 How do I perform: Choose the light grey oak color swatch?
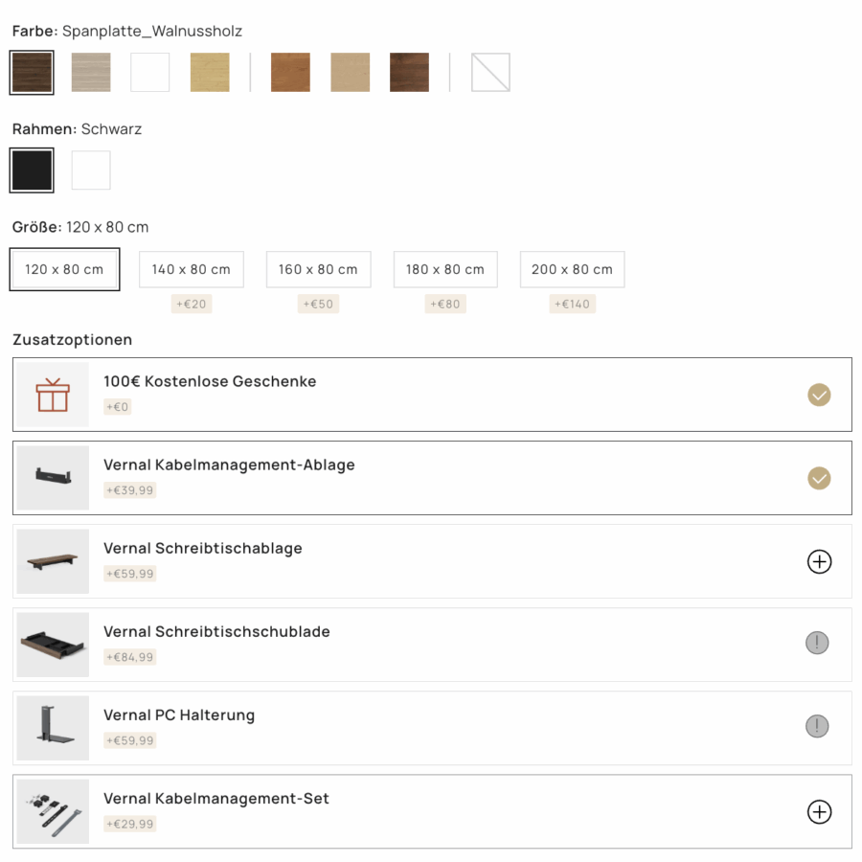91,72
